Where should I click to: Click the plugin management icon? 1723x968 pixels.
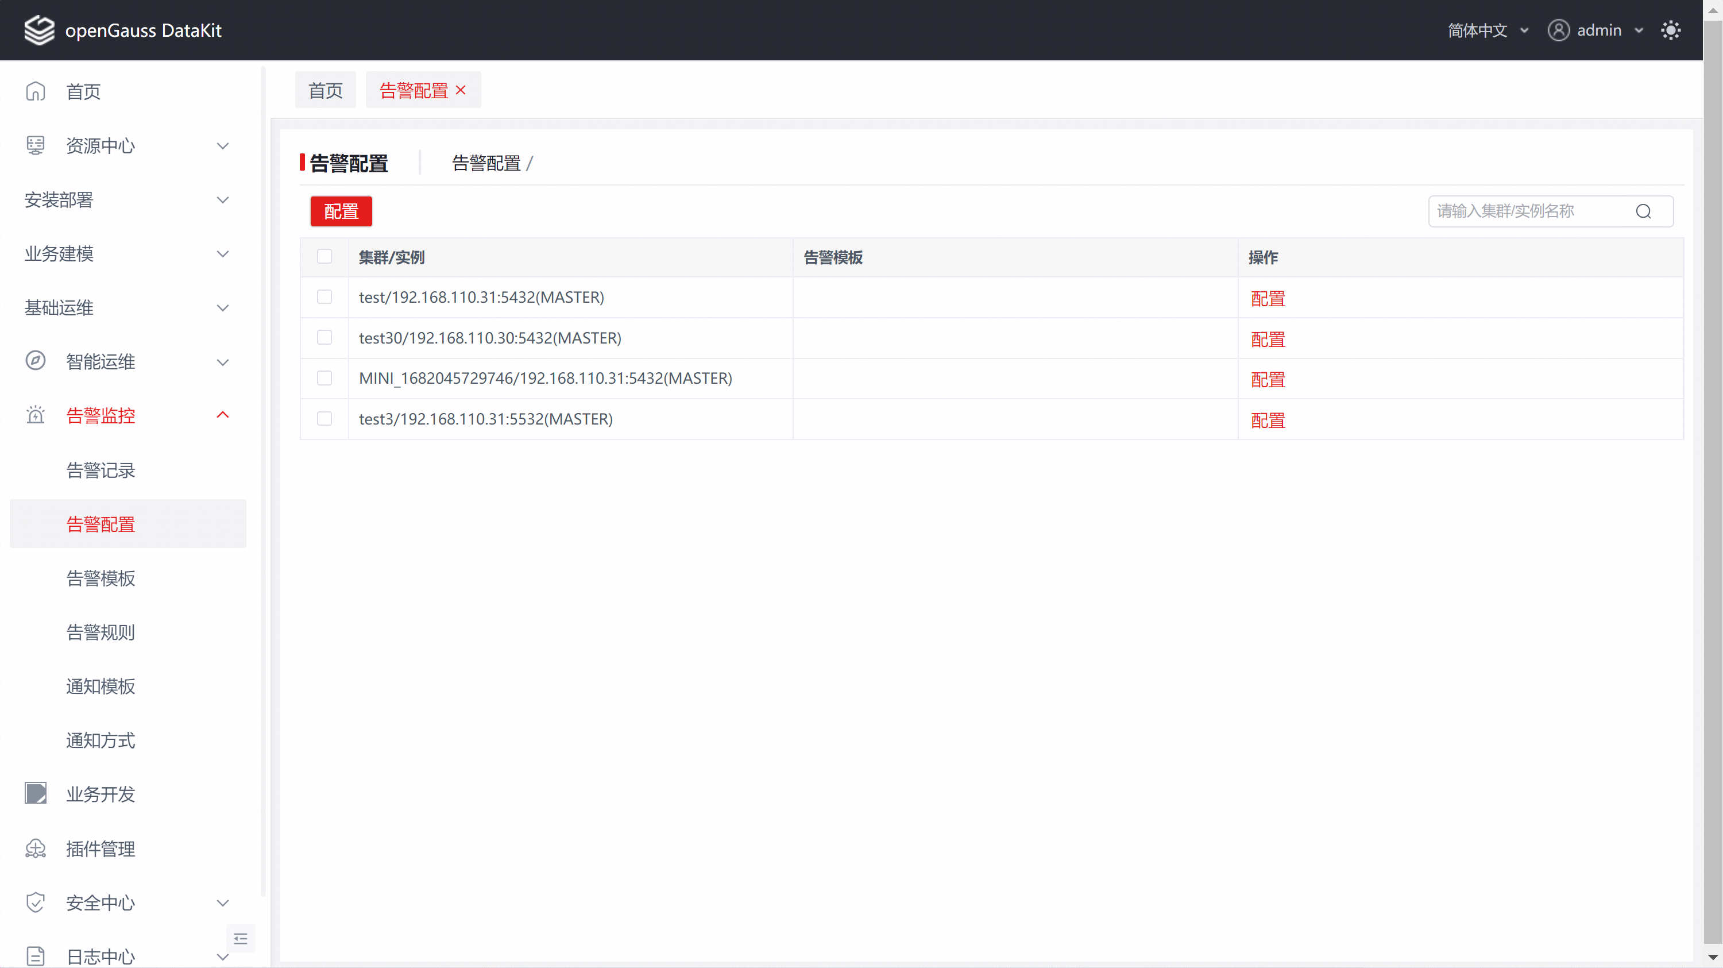[36, 849]
